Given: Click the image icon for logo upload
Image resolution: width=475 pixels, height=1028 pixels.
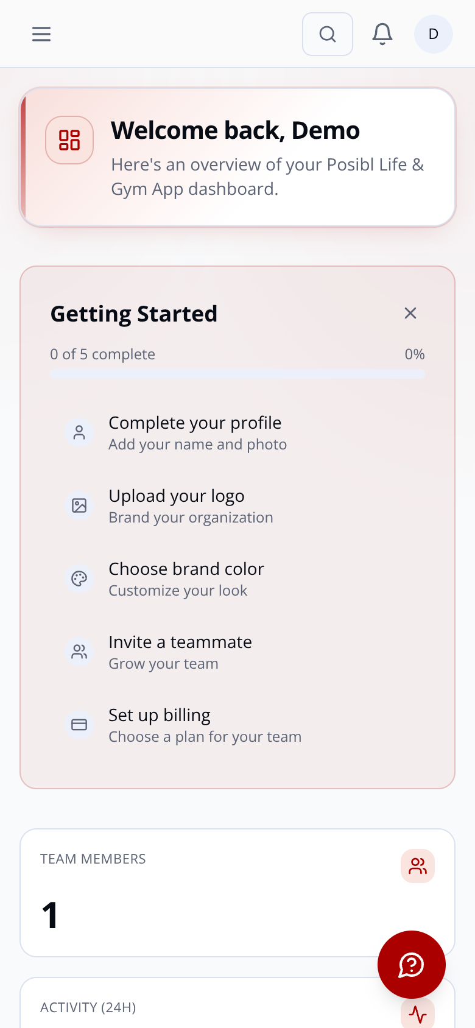Looking at the screenshot, I should [x=79, y=505].
